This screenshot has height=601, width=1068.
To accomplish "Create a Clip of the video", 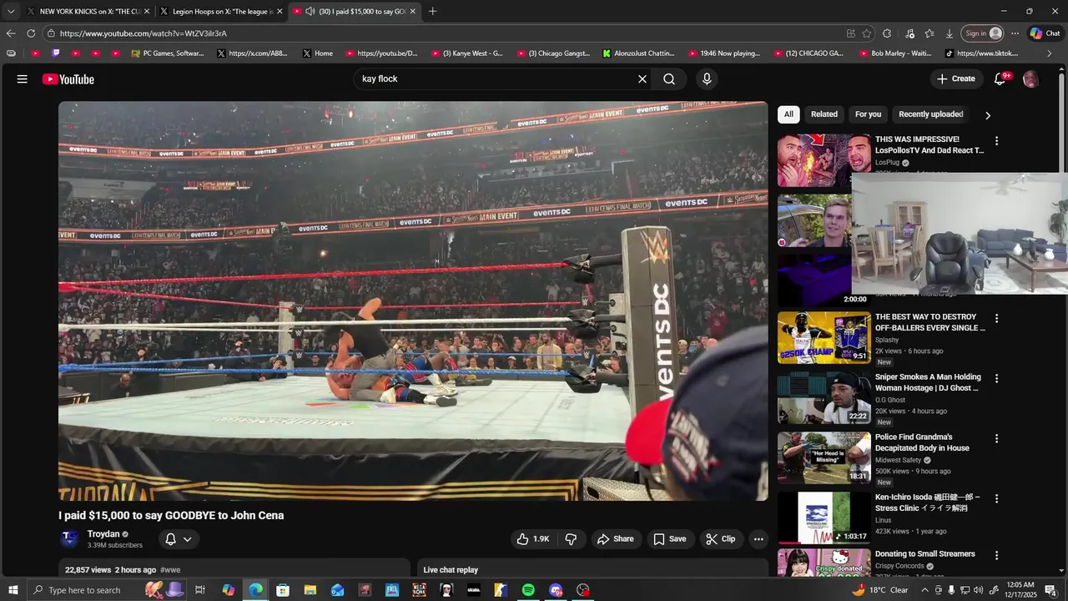I will tap(721, 539).
